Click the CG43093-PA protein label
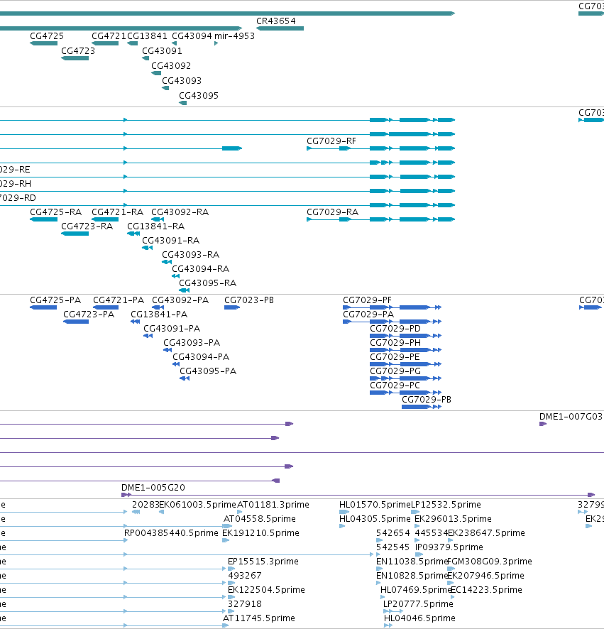604x629 pixels. pyautogui.click(x=192, y=343)
